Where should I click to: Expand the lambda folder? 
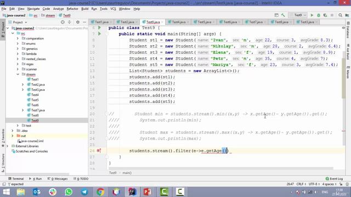pyautogui.click(x=18, y=54)
